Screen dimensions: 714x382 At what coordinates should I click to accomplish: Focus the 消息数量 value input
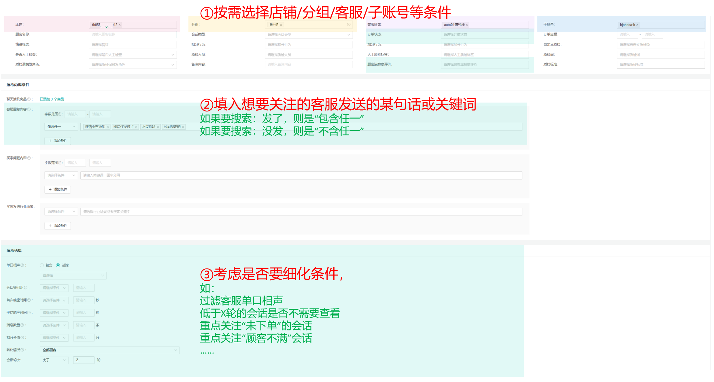click(x=84, y=325)
